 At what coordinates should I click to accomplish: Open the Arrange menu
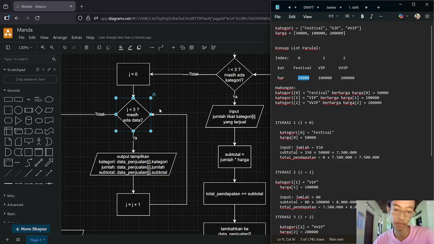pyautogui.click(x=60, y=37)
